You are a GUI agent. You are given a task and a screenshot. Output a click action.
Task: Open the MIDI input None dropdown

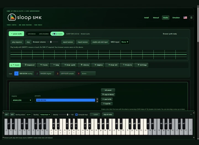pos(125,42)
